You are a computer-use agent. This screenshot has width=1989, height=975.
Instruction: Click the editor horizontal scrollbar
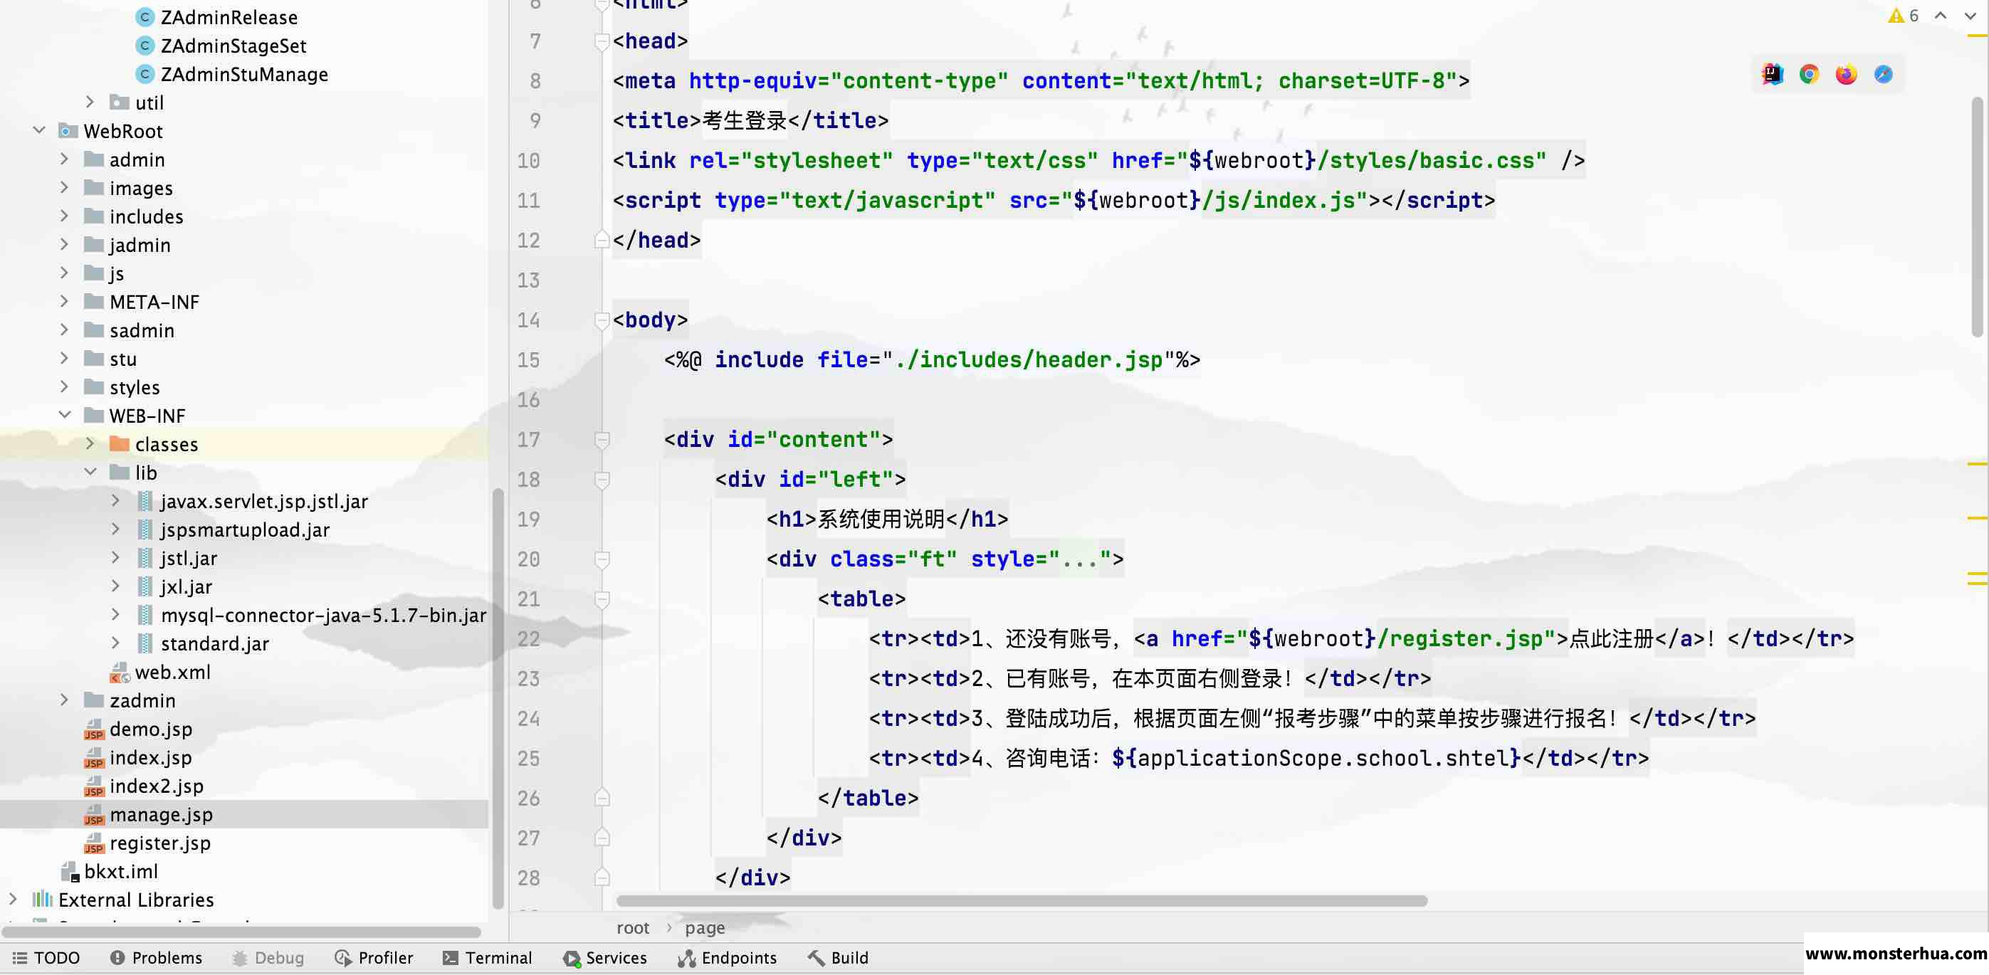click(1022, 900)
